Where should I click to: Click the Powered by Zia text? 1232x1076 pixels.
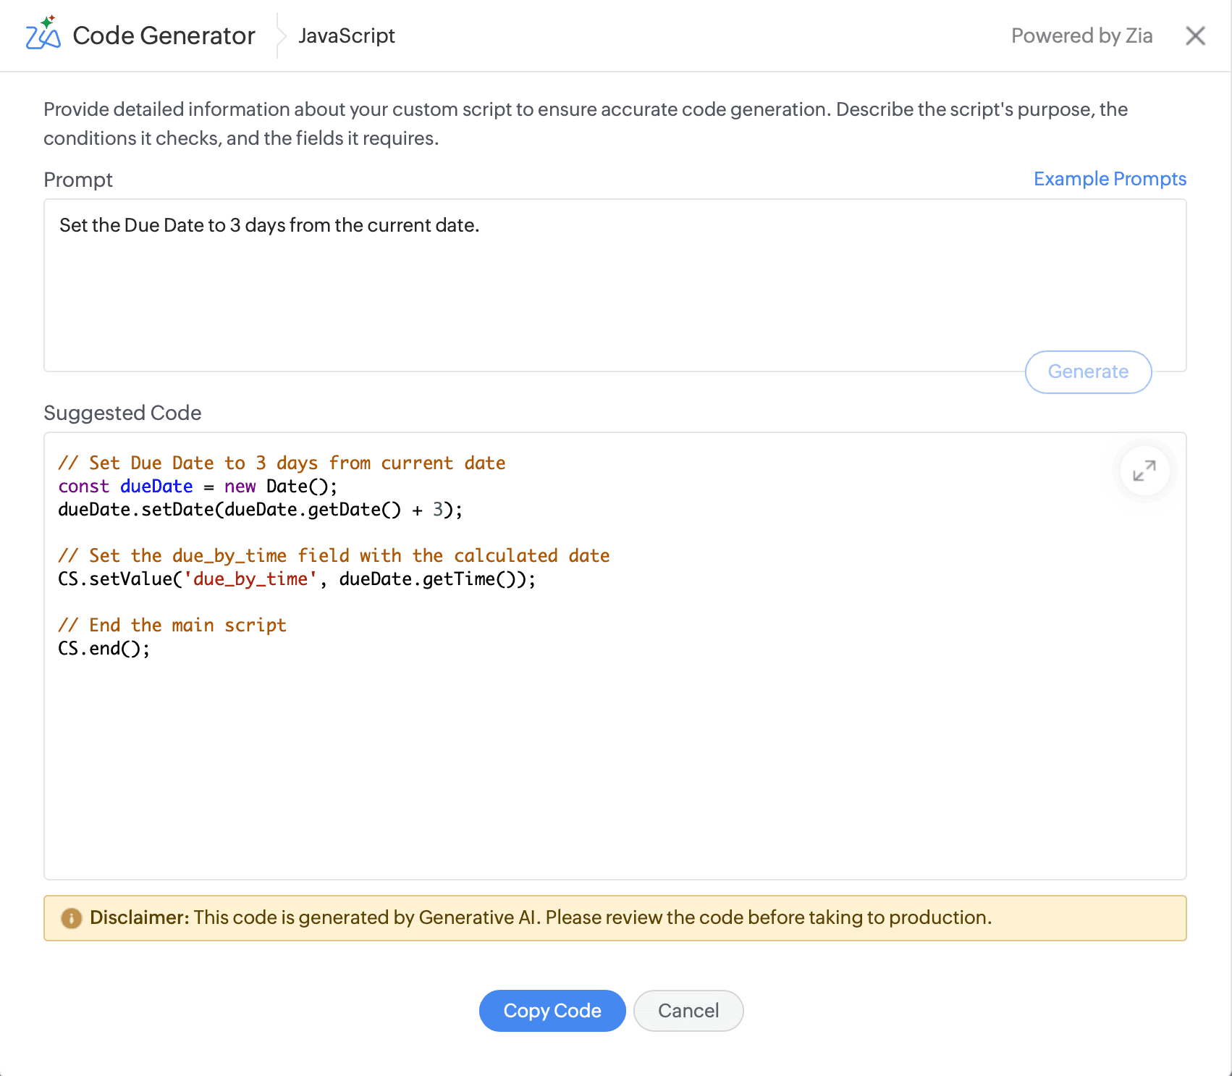coord(1081,35)
